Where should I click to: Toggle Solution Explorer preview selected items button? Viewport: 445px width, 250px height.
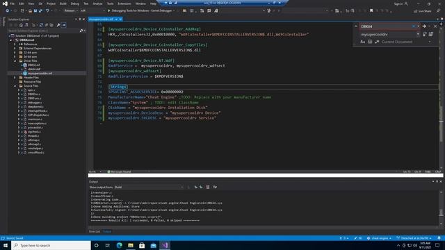64,25
